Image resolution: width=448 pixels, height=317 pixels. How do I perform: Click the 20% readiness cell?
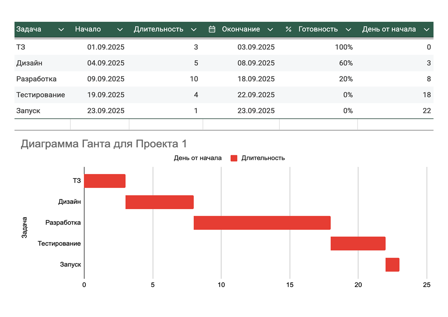tap(346, 79)
